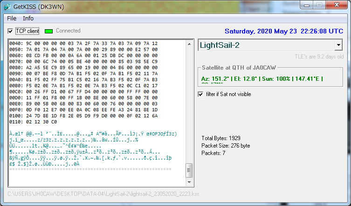351x206 pixels.
Task: Toggle the TCP client checkbox
Action: [x=10, y=31]
